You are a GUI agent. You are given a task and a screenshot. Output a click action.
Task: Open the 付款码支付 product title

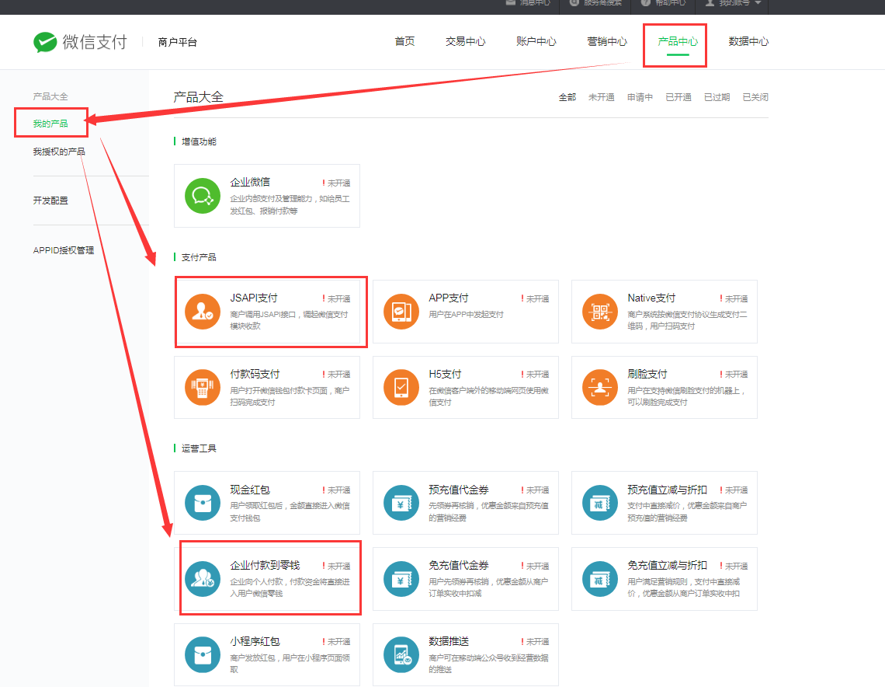point(255,374)
